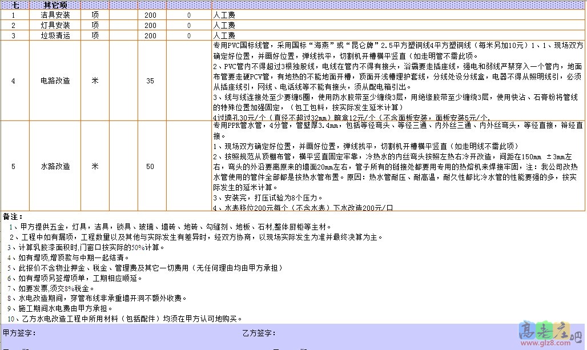Click the glz8.com watermark link
The image size is (587, 350).
pyautogui.click(x=540, y=344)
